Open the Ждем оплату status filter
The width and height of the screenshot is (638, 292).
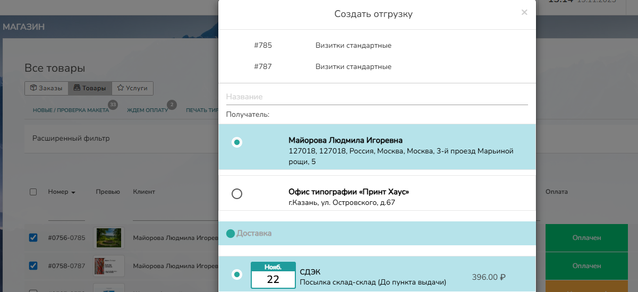pyautogui.click(x=147, y=110)
